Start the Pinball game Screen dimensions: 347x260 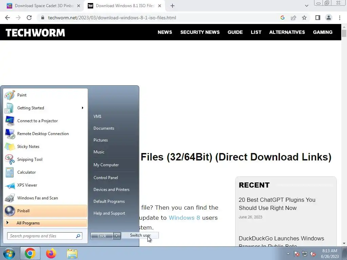45,211
